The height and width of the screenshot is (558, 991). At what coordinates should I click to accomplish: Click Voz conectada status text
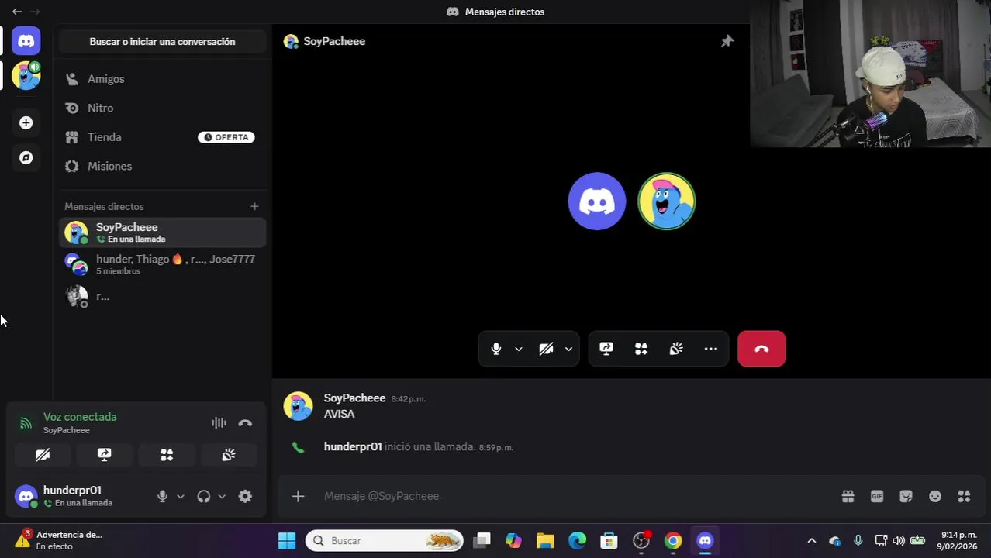coord(80,417)
